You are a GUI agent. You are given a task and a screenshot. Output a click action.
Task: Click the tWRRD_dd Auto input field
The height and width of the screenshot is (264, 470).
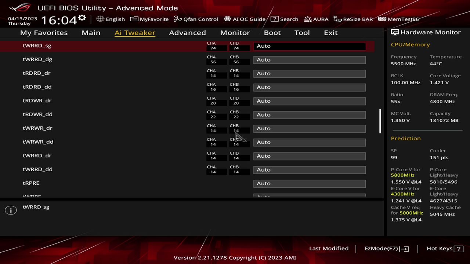310,170
